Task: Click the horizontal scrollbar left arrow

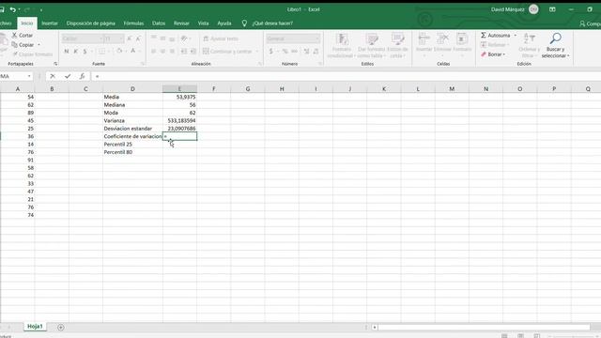Action: pyautogui.click(x=374, y=328)
